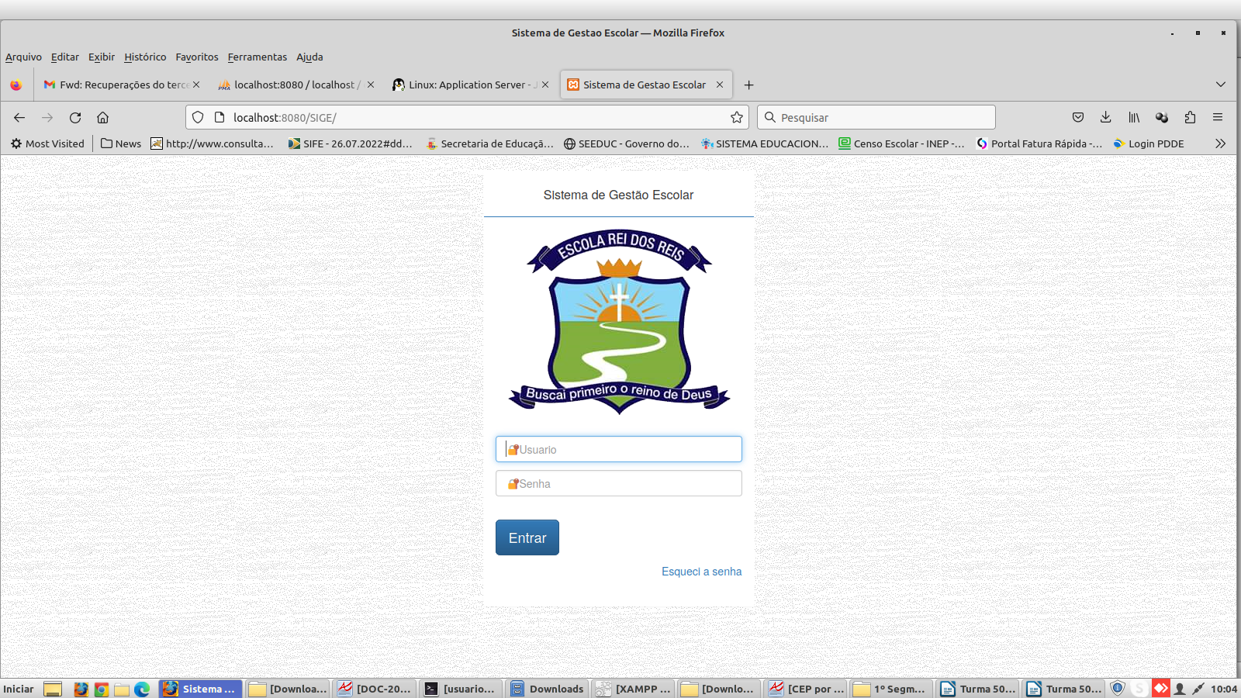1241x698 pixels.
Task: Follow the Esqueci a senha link
Action: pyautogui.click(x=701, y=572)
